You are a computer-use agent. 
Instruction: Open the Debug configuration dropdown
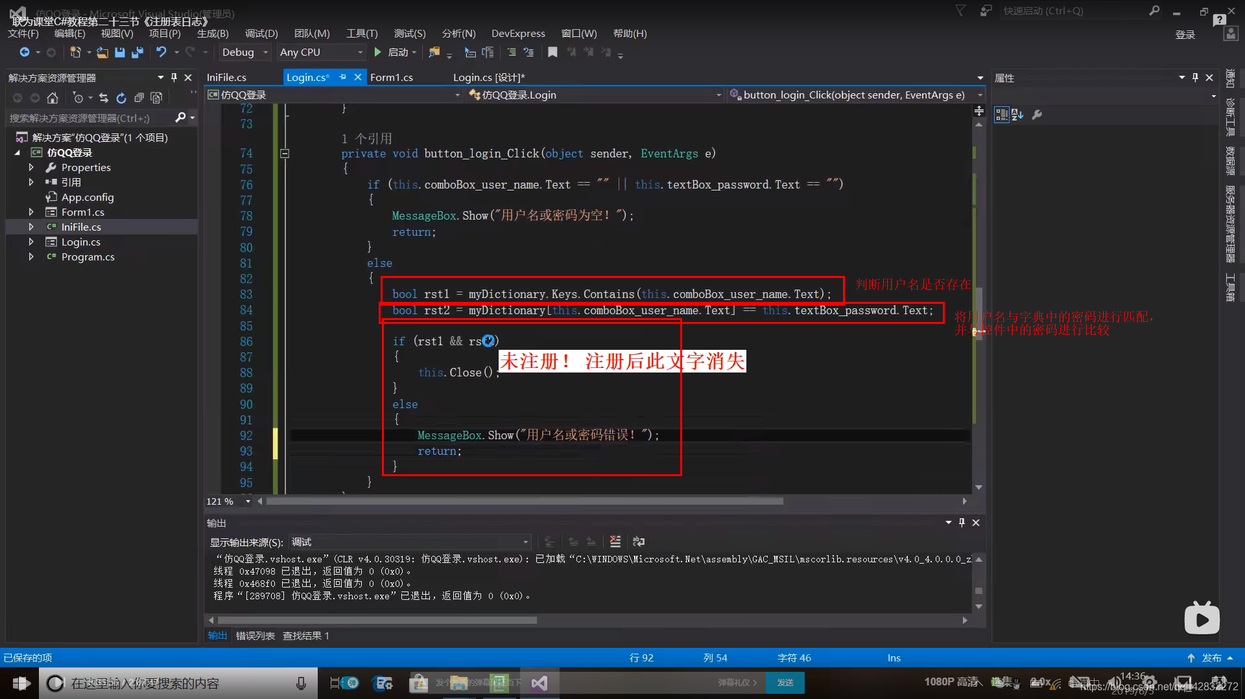[x=244, y=52]
